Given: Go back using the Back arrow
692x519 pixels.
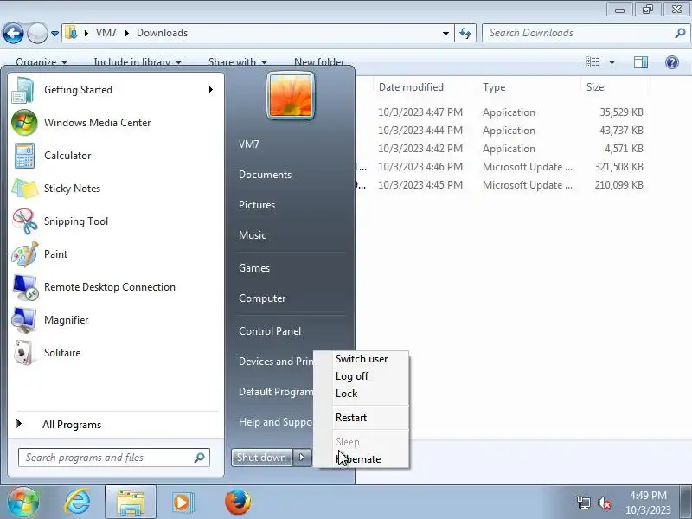Looking at the screenshot, I should click(13, 33).
